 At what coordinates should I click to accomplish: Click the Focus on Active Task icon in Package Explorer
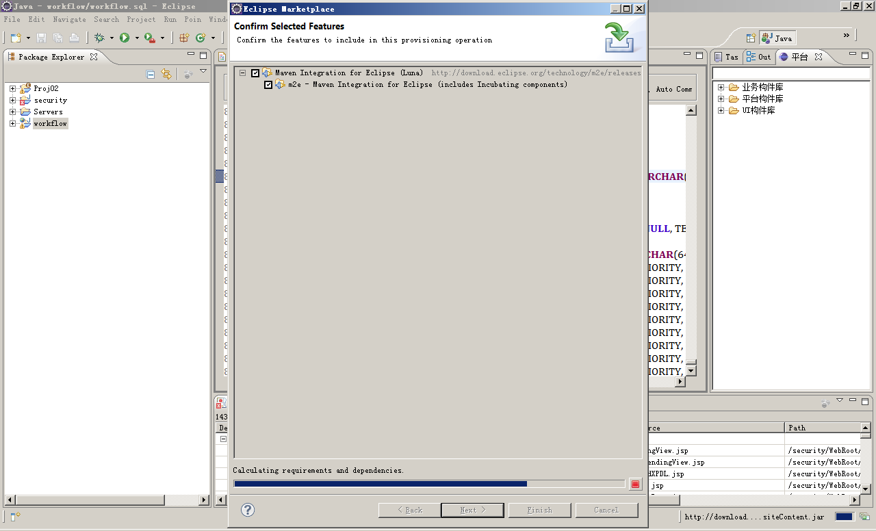click(x=188, y=74)
